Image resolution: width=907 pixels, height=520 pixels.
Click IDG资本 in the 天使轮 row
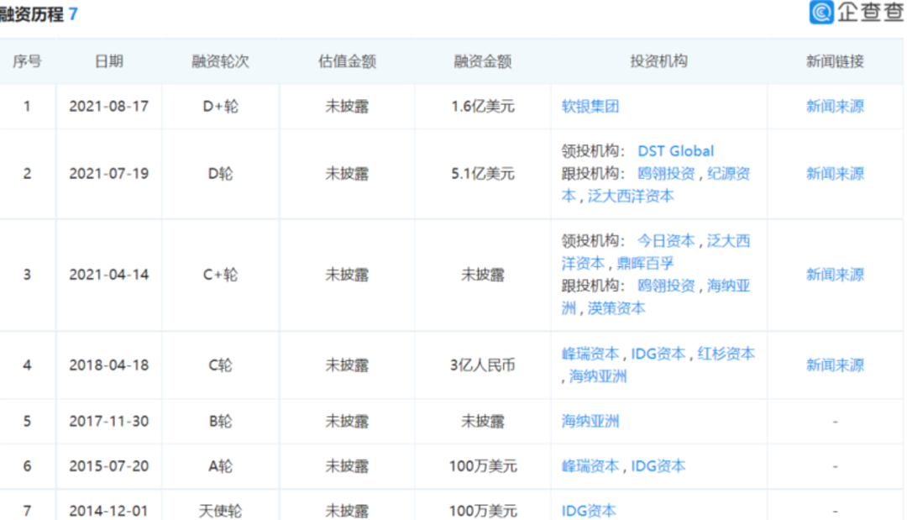click(588, 511)
